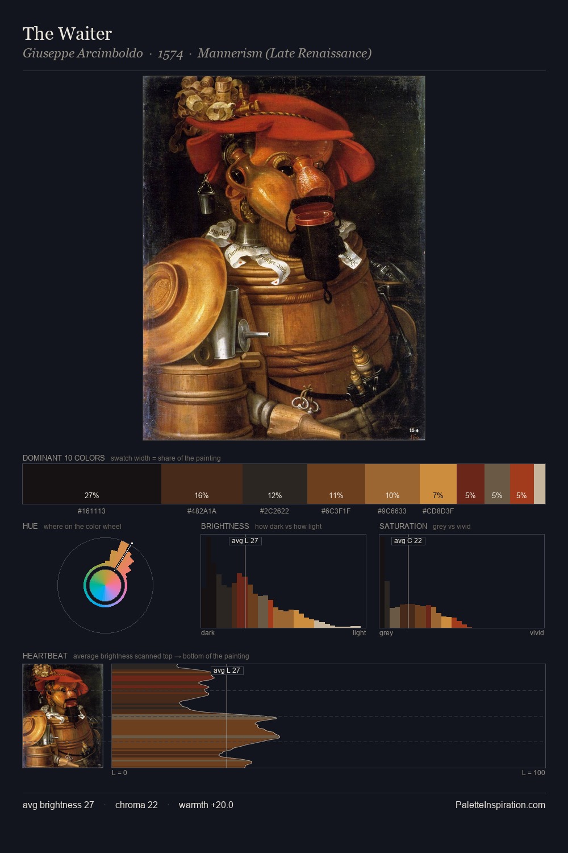Screen dimensions: 568x853
Task: Click the hue color wheel
Action: 105,585
